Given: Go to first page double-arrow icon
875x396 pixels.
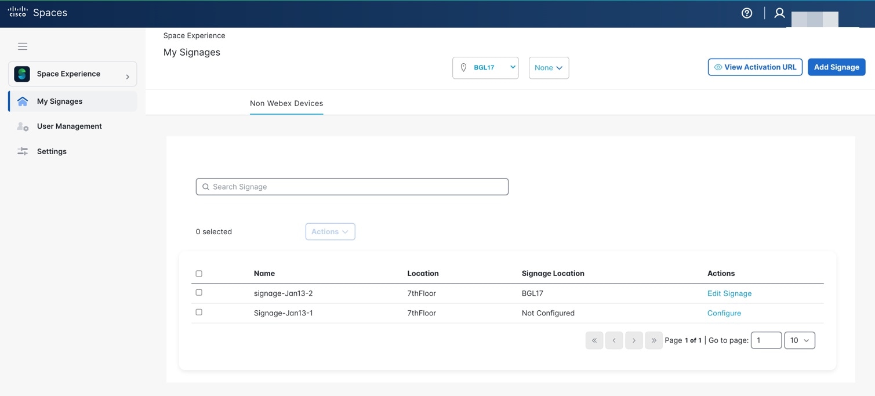Looking at the screenshot, I should [594, 340].
